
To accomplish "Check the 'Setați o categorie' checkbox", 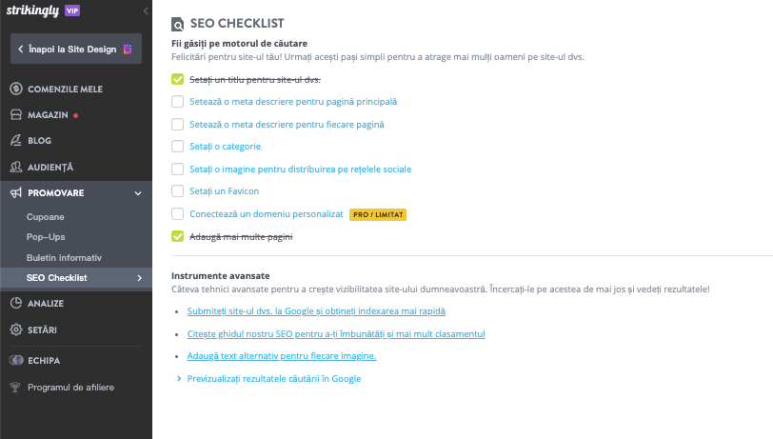I will [177, 147].
